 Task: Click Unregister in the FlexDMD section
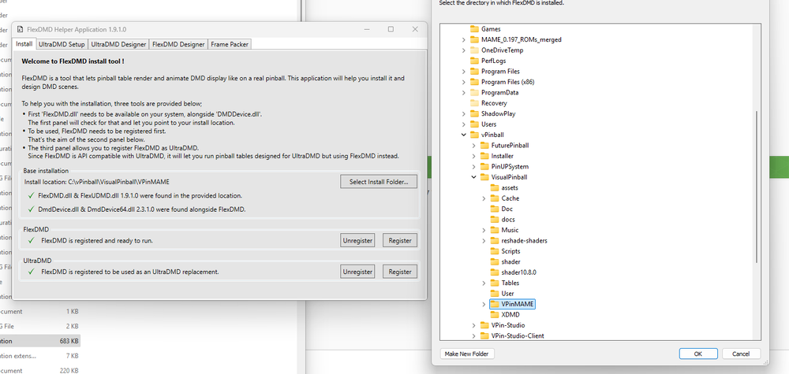point(357,240)
